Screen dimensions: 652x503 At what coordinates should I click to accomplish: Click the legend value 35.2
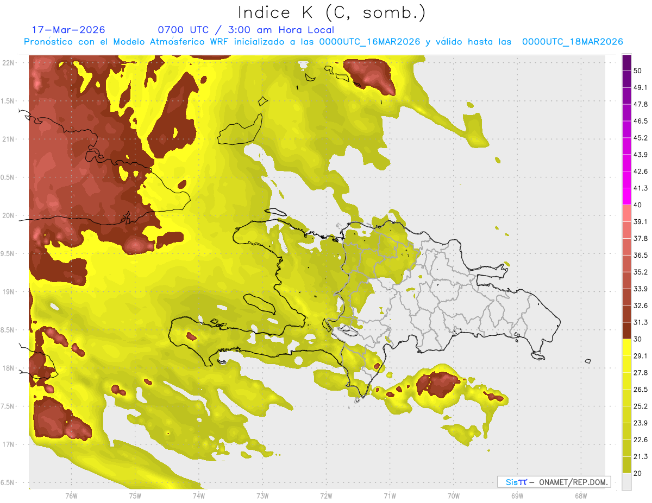pos(641,272)
